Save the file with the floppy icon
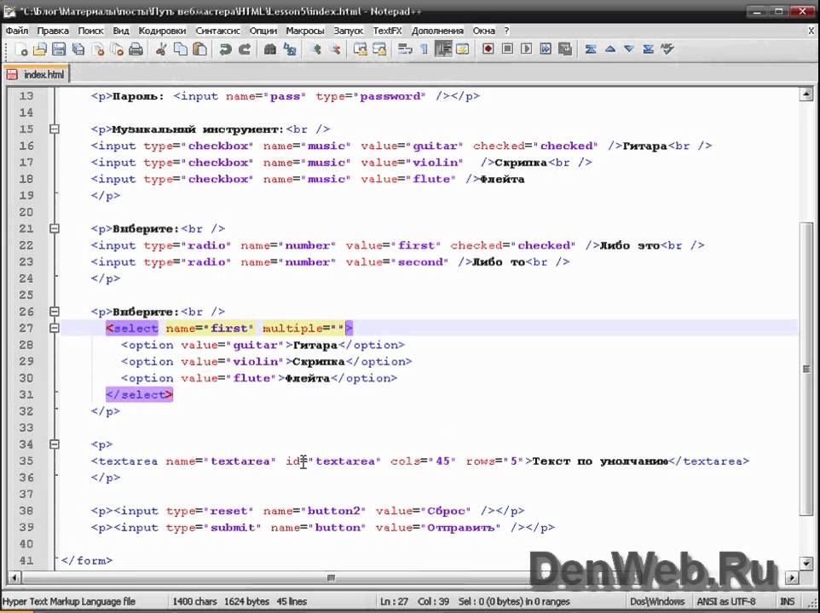This screenshot has width=820, height=613. click(x=60, y=49)
